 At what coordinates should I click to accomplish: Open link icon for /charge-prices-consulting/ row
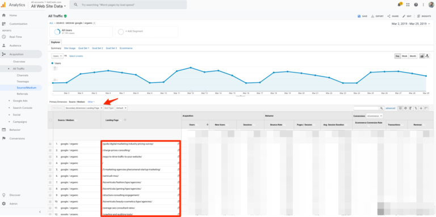[178, 150]
